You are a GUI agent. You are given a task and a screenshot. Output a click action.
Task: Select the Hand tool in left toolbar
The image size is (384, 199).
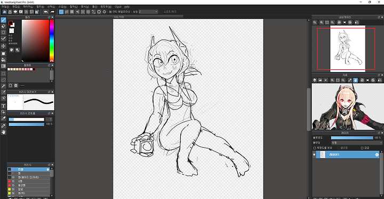(x=3, y=132)
